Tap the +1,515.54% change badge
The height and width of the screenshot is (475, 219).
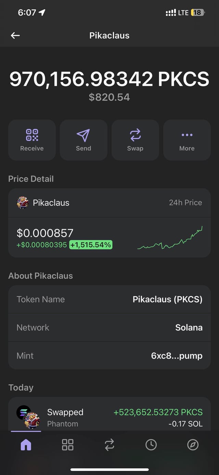[91, 245]
